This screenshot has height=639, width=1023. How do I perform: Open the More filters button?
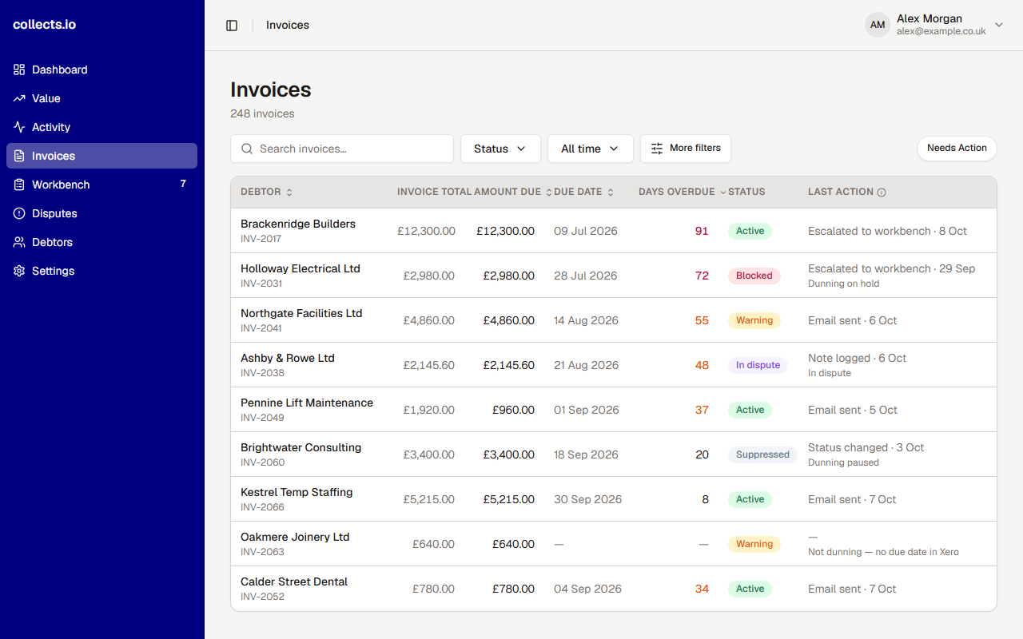point(686,149)
